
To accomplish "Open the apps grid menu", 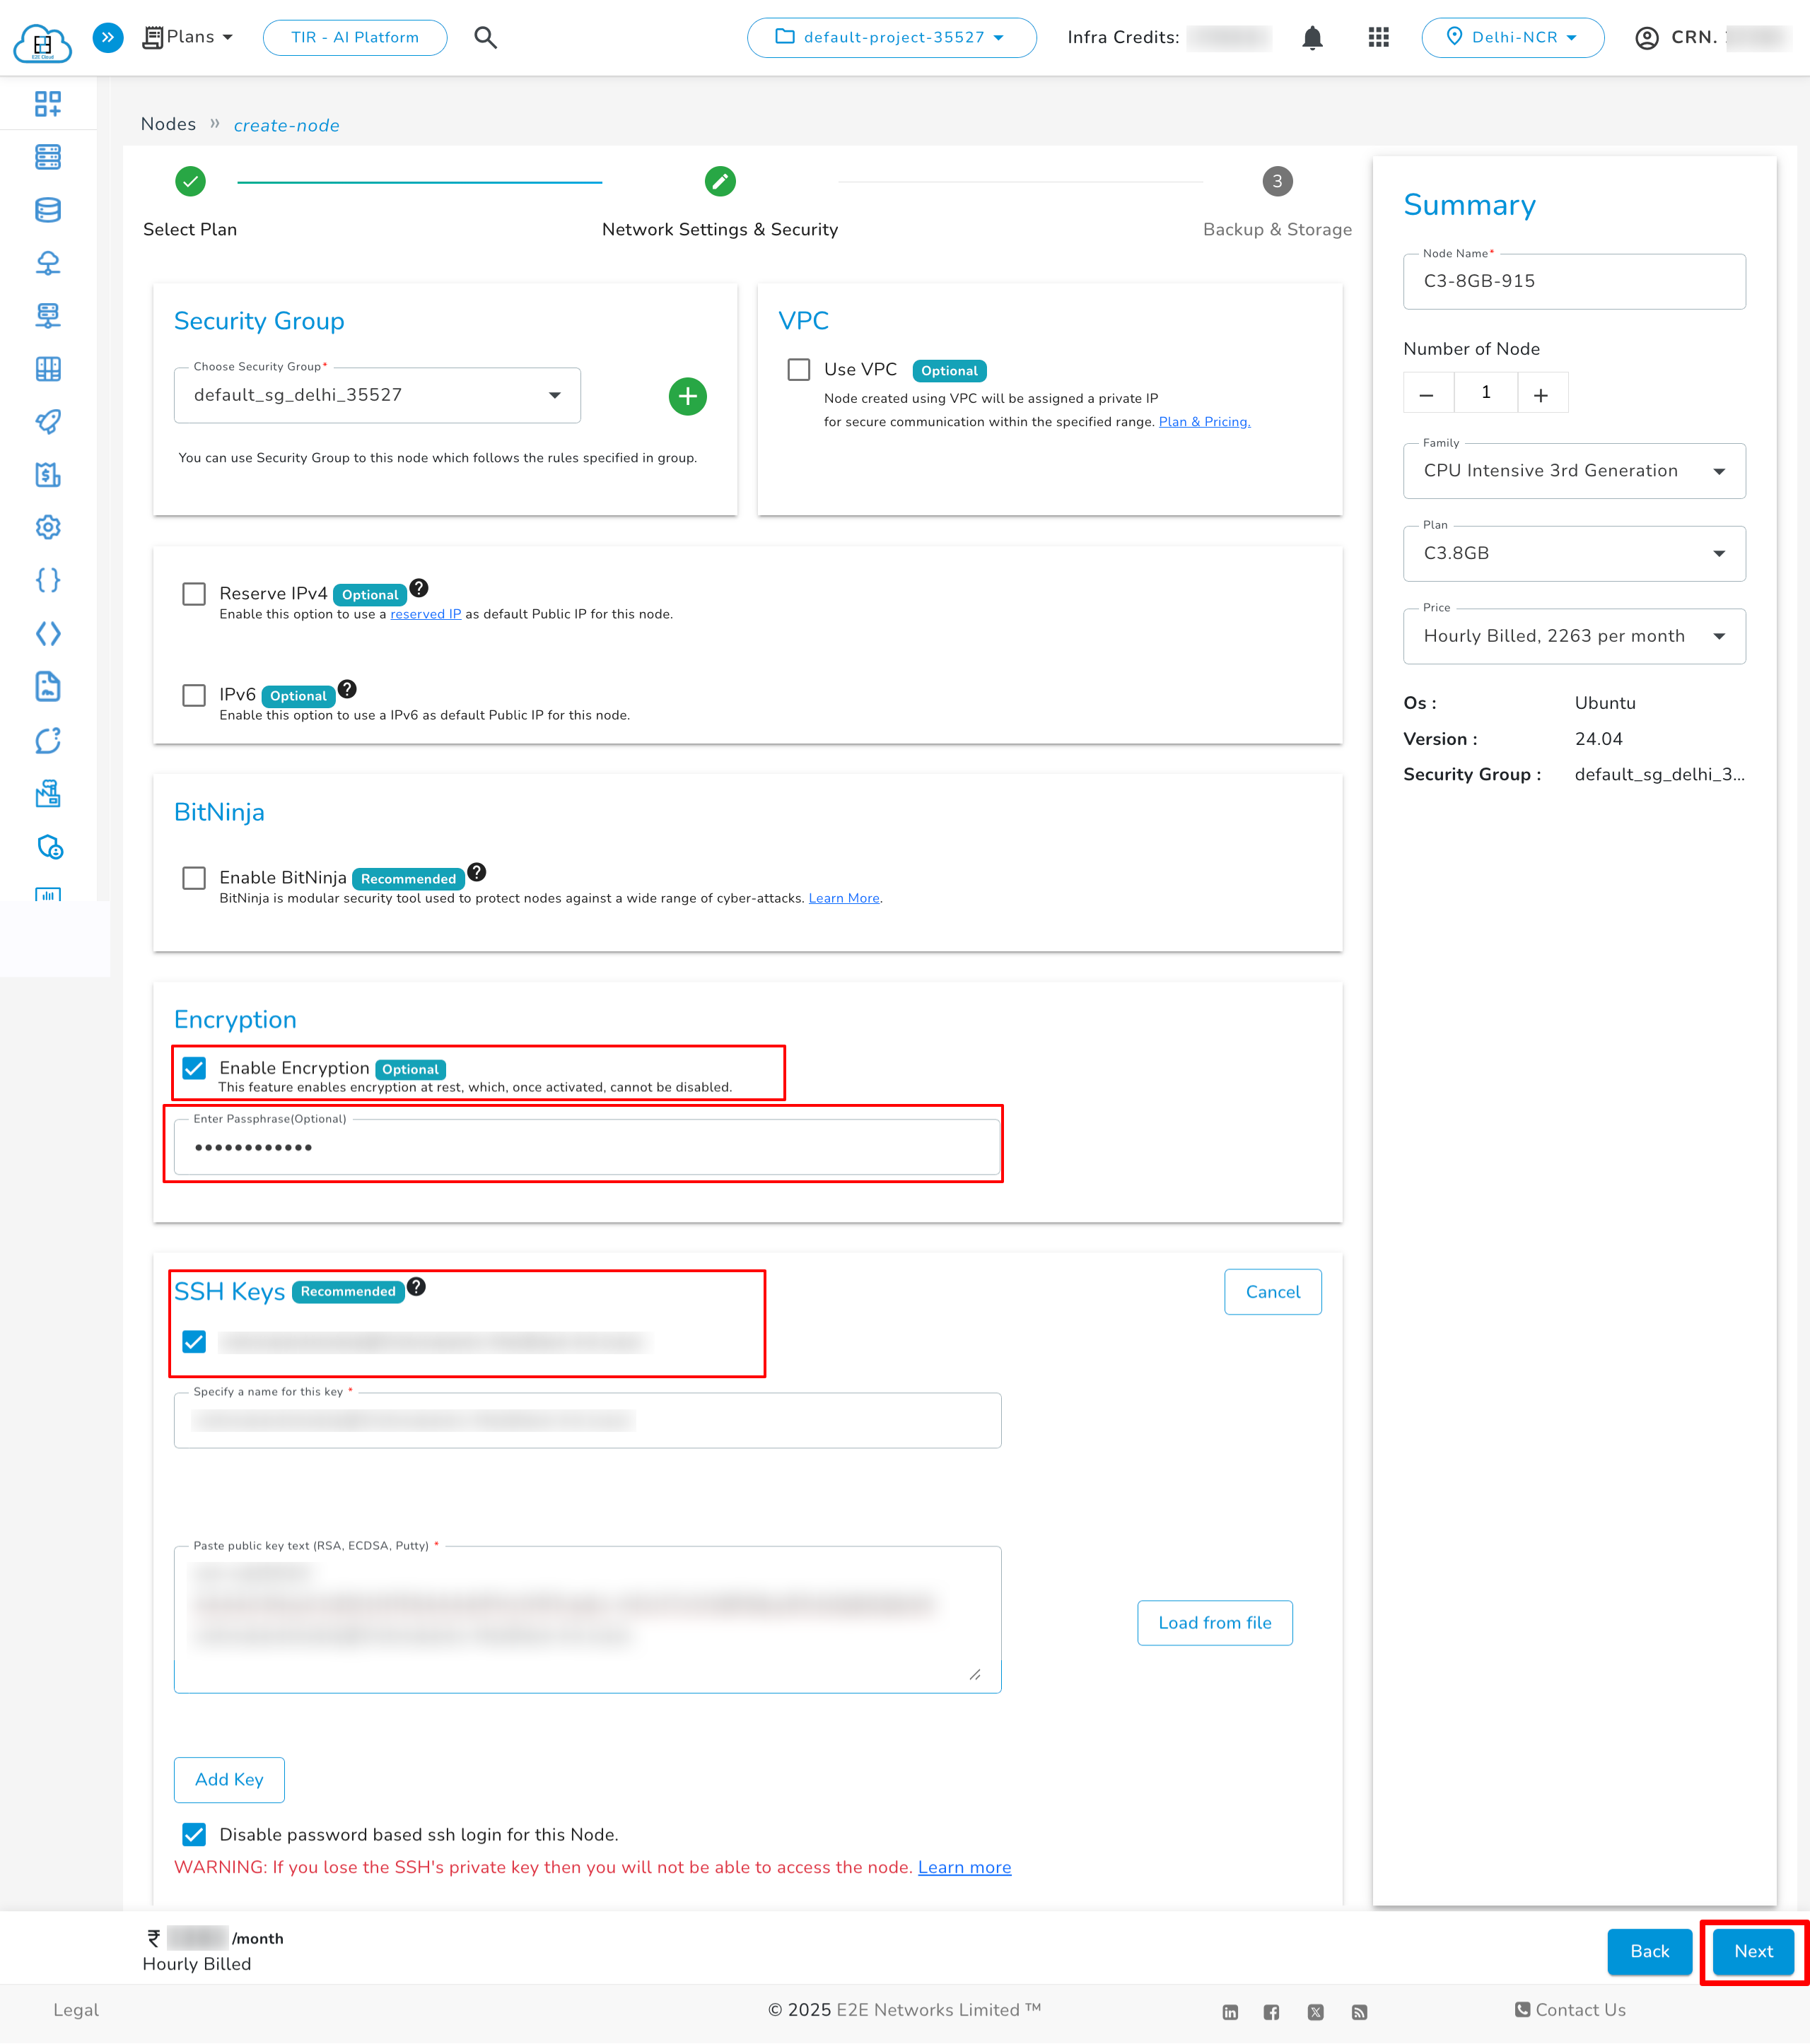I will (1378, 37).
